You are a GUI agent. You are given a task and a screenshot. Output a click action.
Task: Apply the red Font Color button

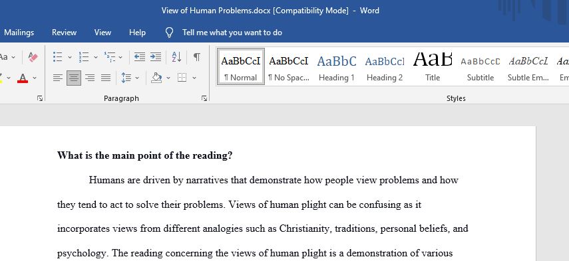tap(23, 78)
